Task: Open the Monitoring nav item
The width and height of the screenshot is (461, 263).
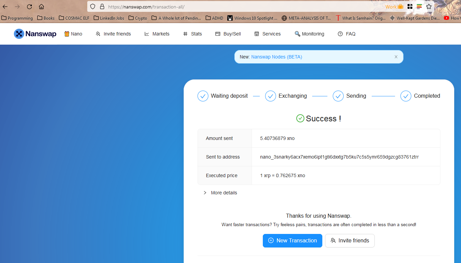Action: 309,34
